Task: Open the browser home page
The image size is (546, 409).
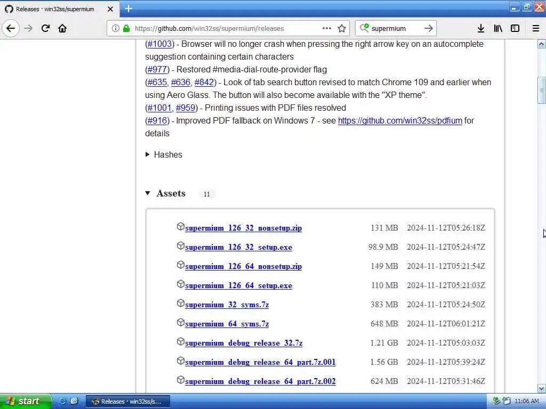Action: (x=62, y=28)
